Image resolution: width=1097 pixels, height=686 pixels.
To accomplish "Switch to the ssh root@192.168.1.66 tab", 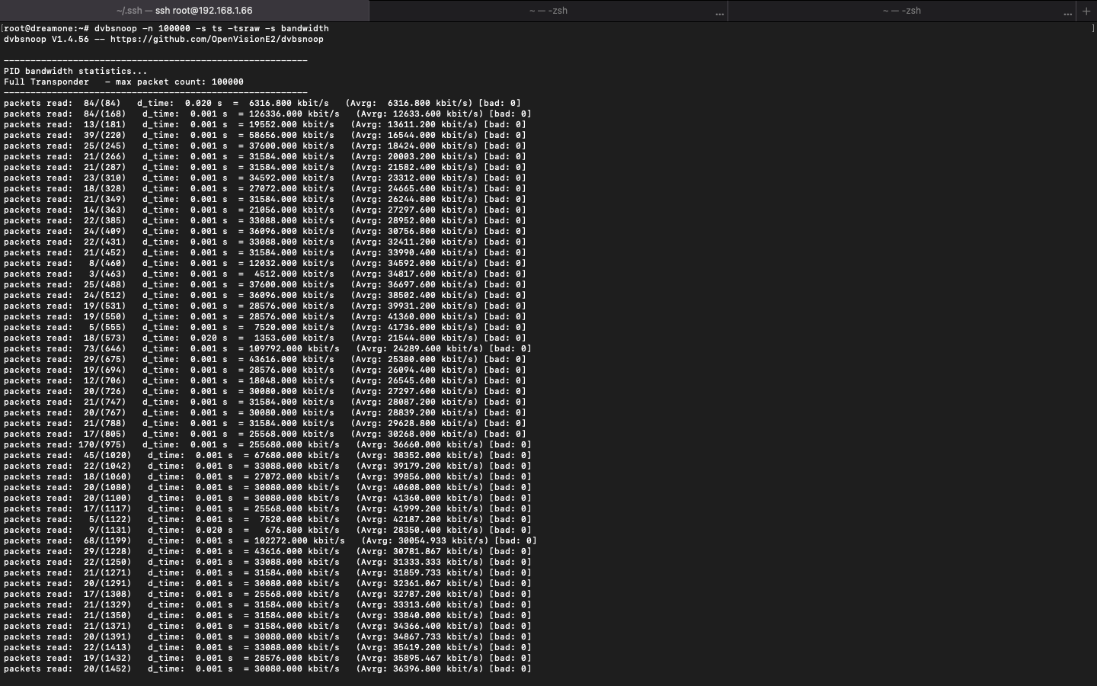I will tap(184, 11).
